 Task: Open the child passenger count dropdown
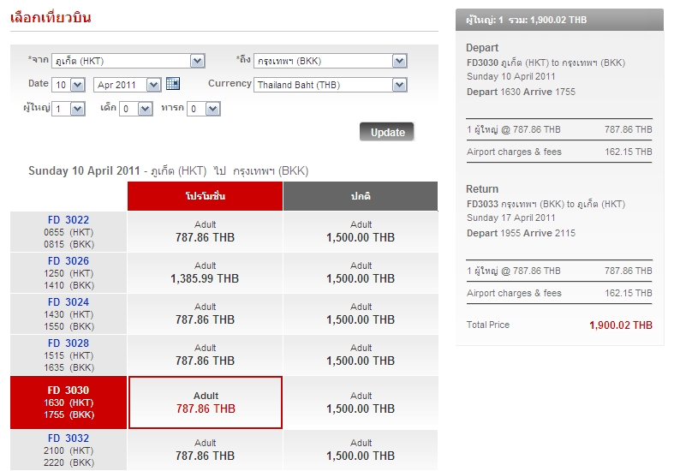pos(136,109)
